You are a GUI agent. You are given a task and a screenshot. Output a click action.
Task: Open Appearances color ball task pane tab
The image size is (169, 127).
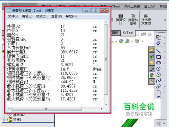[x=152, y=75]
